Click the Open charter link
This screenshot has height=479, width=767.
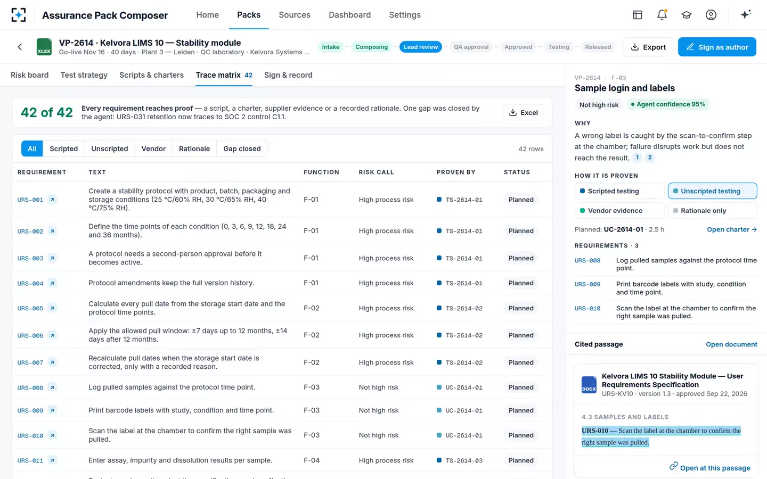[732, 229]
